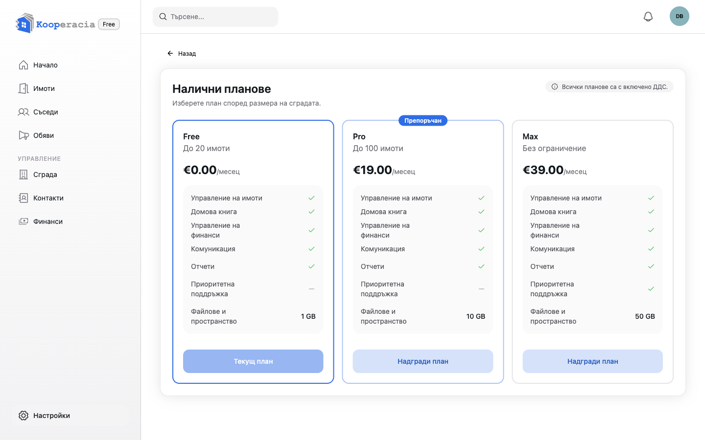Click the Pro plan Приоритетна поддръжка dash
This screenshot has width=705, height=440.
point(481,289)
